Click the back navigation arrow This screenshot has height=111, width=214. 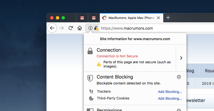pos(52,28)
